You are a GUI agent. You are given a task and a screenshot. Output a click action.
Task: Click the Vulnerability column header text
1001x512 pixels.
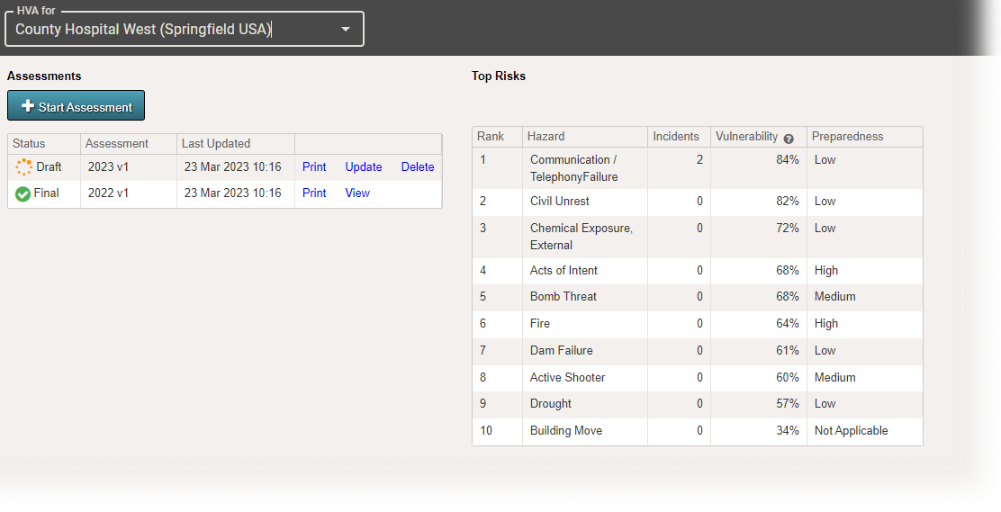pos(746,137)
